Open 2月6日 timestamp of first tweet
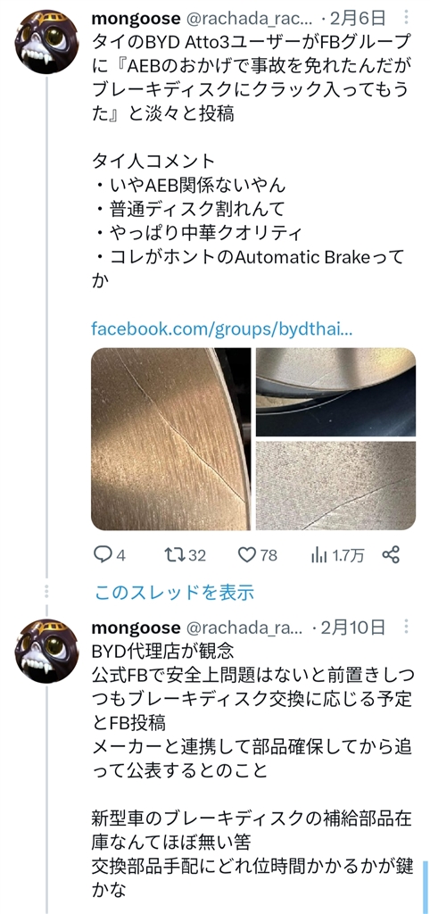430x914 pixels. pyautogui.click(x=357, y=18)
